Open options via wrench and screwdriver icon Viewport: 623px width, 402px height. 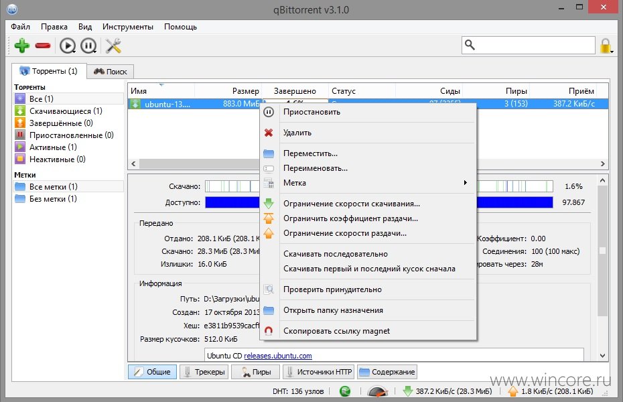113,46
